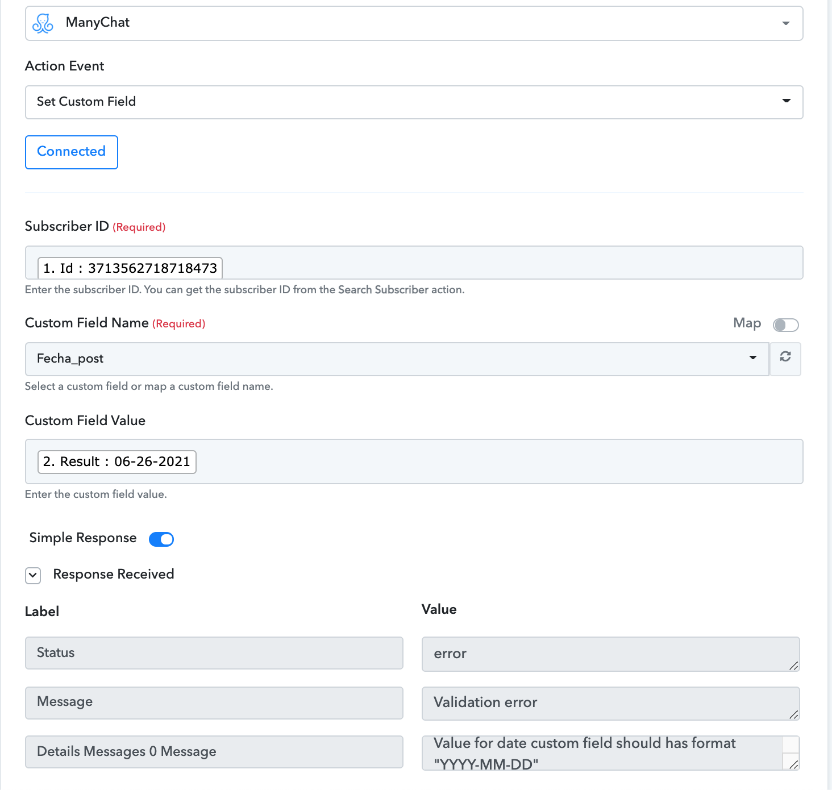Click the Validation error value text box
This screenshot has height=790, width=832.
611,703
